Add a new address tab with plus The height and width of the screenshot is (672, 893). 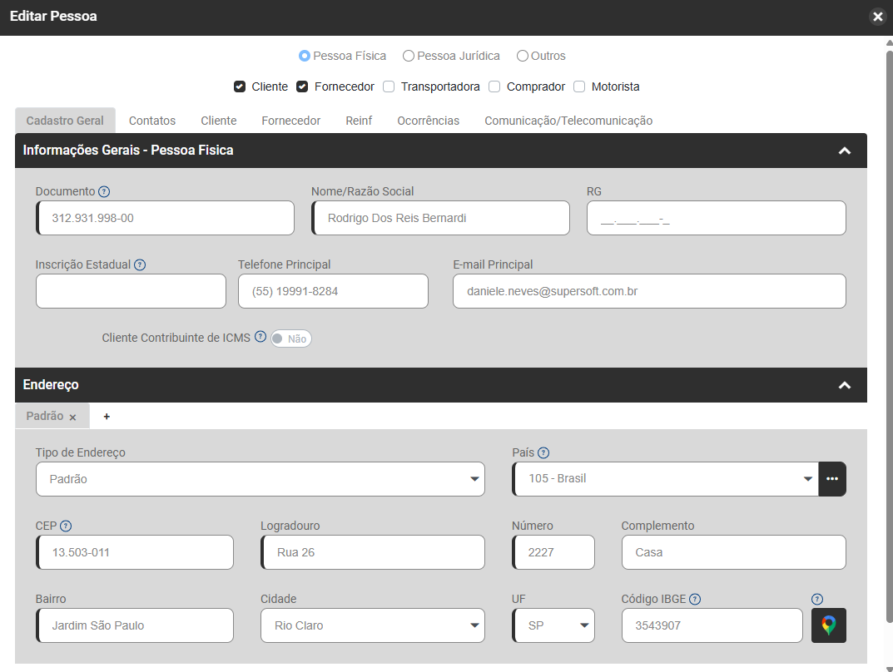point(107,417)
